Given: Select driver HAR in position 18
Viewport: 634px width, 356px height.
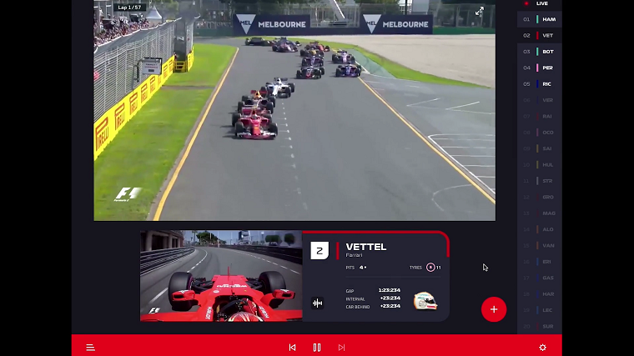Looking at the screenshot, I should (540, 294).
